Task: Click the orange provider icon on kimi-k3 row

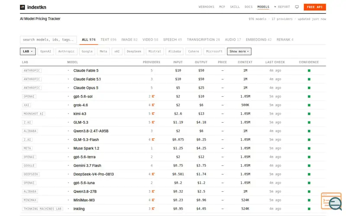Action: coord(153,114)
